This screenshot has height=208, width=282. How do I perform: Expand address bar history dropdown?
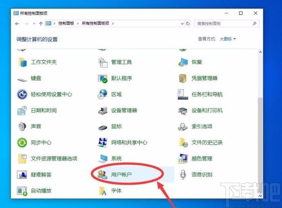182,24
